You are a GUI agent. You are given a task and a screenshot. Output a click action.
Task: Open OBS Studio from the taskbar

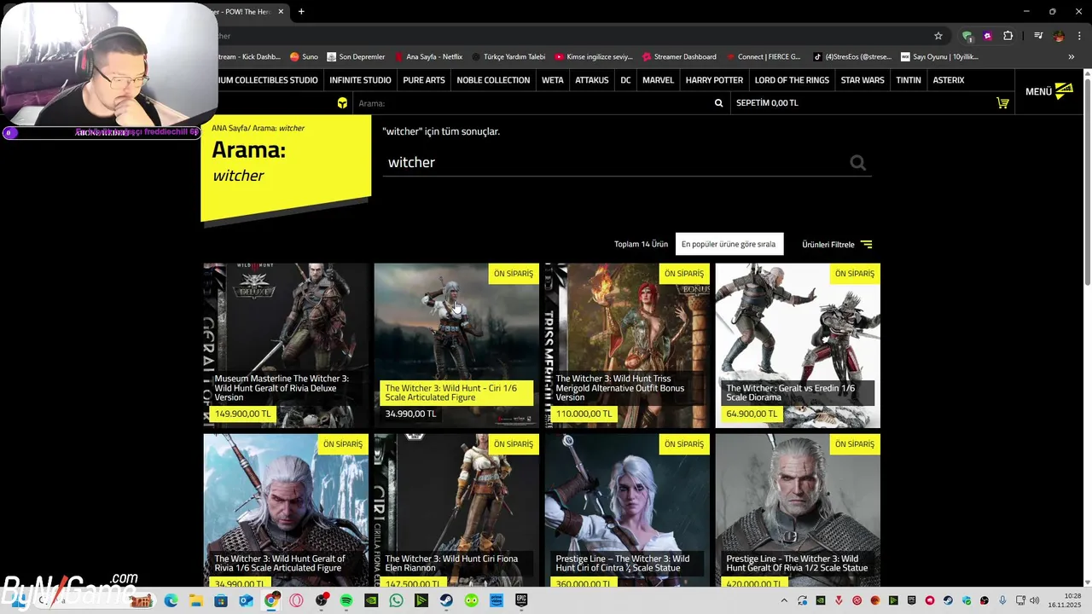(322, 600)
